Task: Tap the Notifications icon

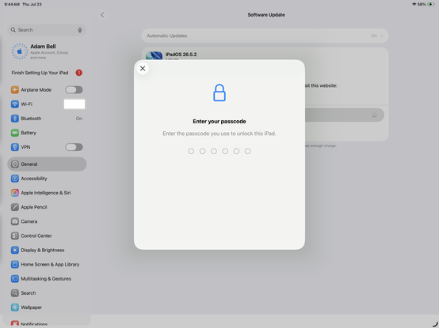Action: 15,323
